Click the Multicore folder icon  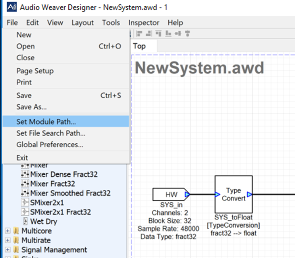17,231
